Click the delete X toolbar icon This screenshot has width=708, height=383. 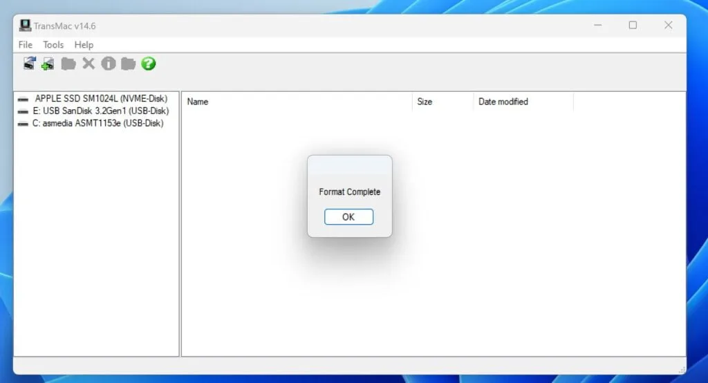click(x=88, y=63)
